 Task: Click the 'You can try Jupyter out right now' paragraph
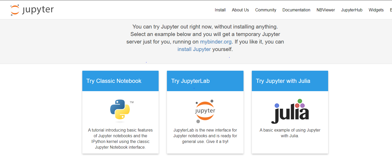pos(205,38)
